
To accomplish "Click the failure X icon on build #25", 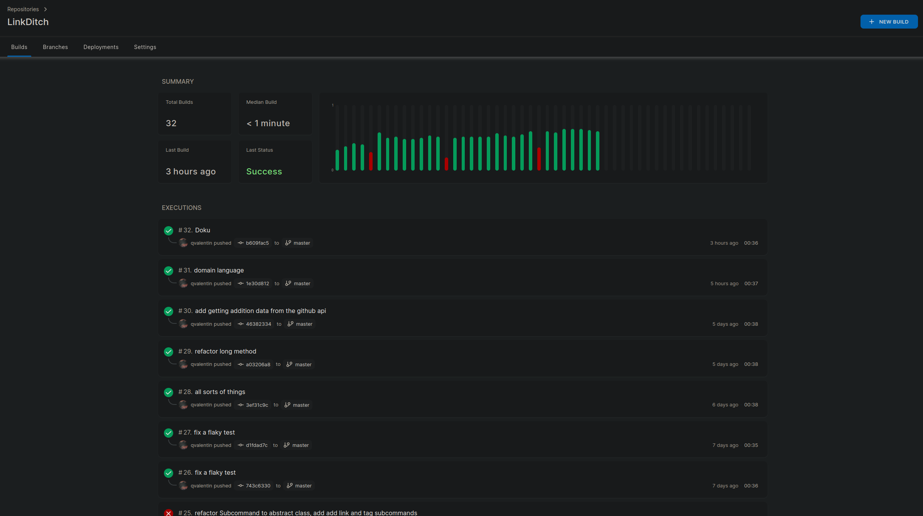I will click(169, 512).
